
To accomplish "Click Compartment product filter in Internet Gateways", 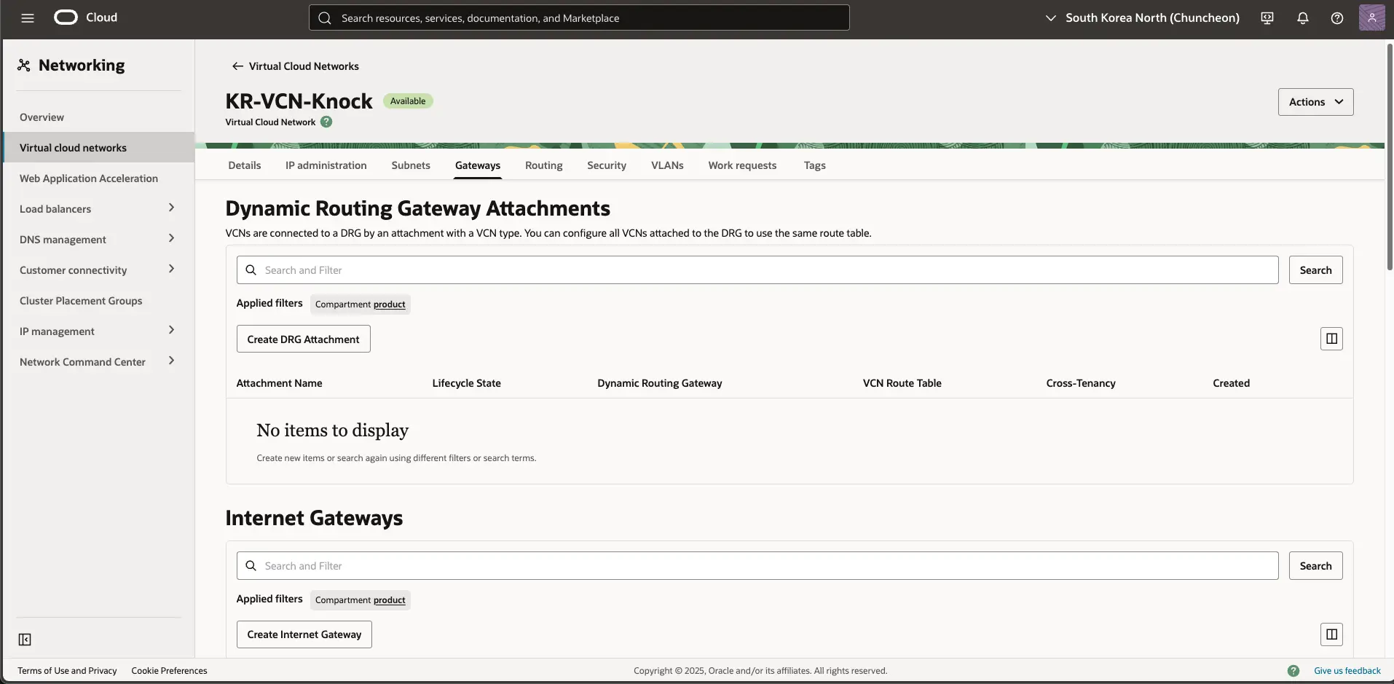I will click(x=361, y=600).
